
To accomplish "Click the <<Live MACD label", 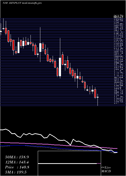I will 106,169.
